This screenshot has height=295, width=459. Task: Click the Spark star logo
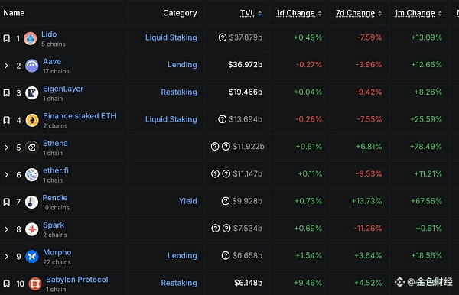(x=32, y=229)
